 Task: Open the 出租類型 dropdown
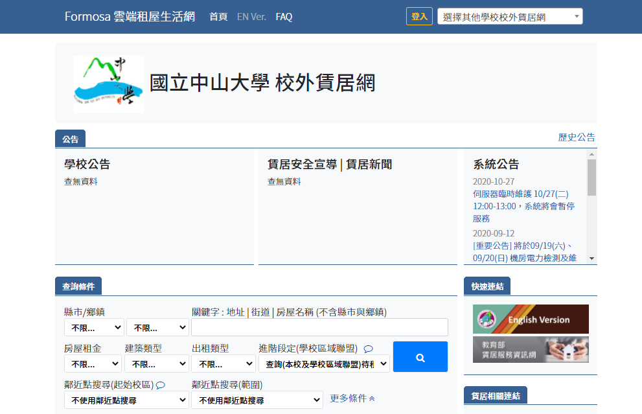click(224, 363)
